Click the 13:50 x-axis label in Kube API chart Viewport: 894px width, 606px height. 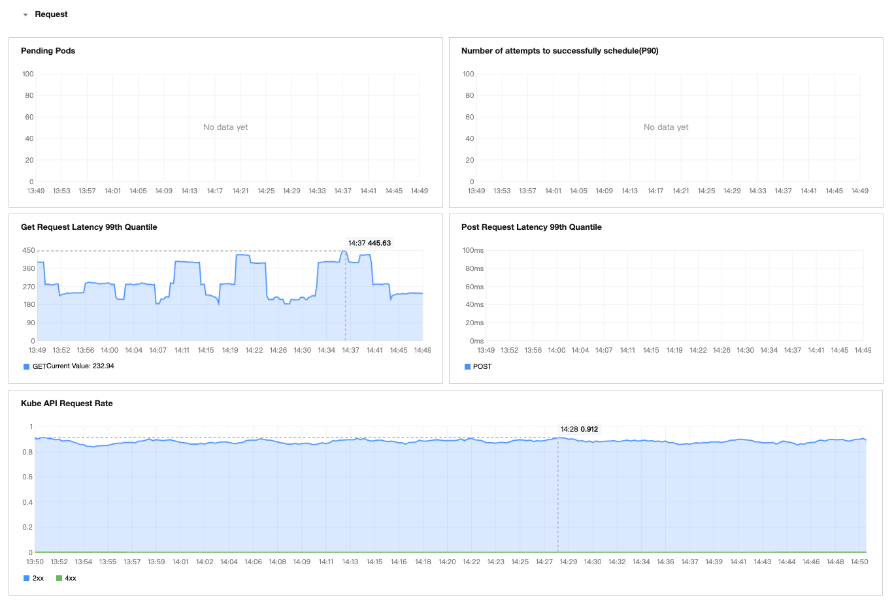pyautogui.click(x=35, y=562)
